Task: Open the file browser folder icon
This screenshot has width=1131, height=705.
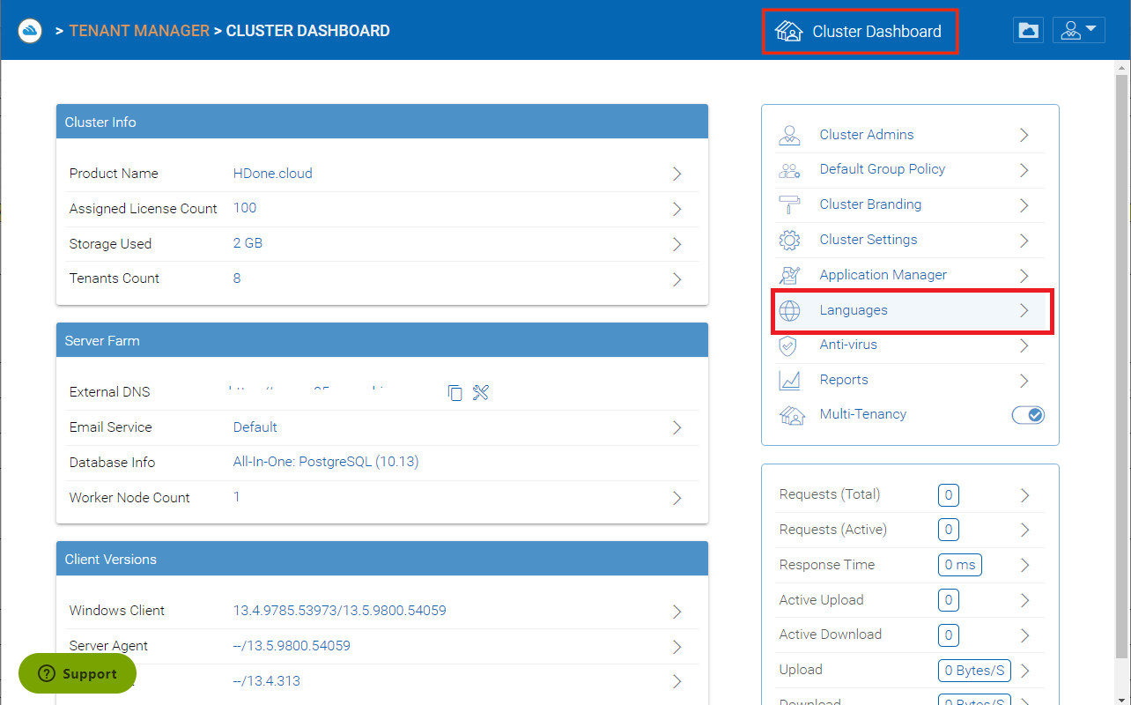Action: coord(1027,30)
